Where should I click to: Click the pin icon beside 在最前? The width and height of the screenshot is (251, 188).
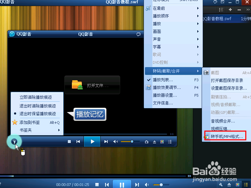[x=148, y=8]
